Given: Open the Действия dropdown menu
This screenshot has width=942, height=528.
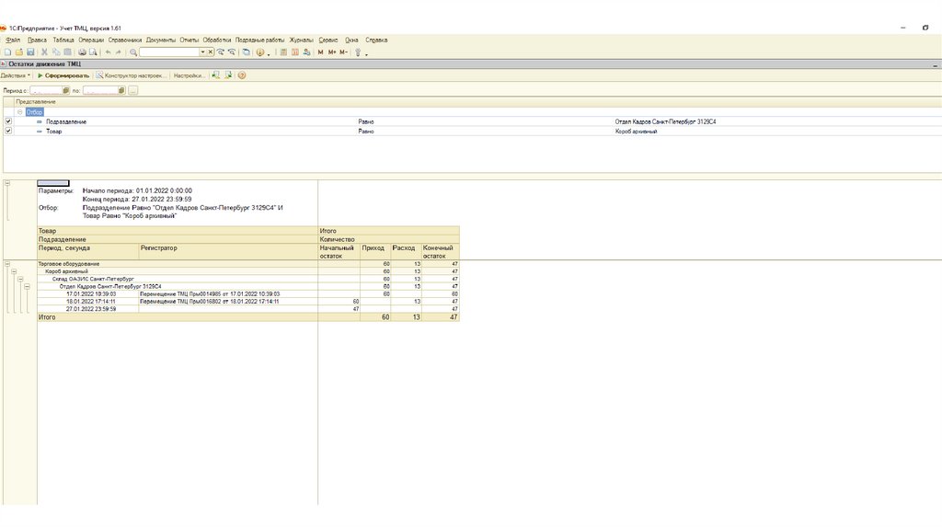Looking at the screenshot, I should (x=16, y=75).
